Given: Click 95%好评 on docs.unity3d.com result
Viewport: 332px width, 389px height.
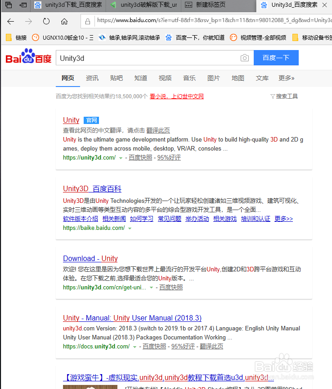Looking at the screenshot, I should click(183, 347).
